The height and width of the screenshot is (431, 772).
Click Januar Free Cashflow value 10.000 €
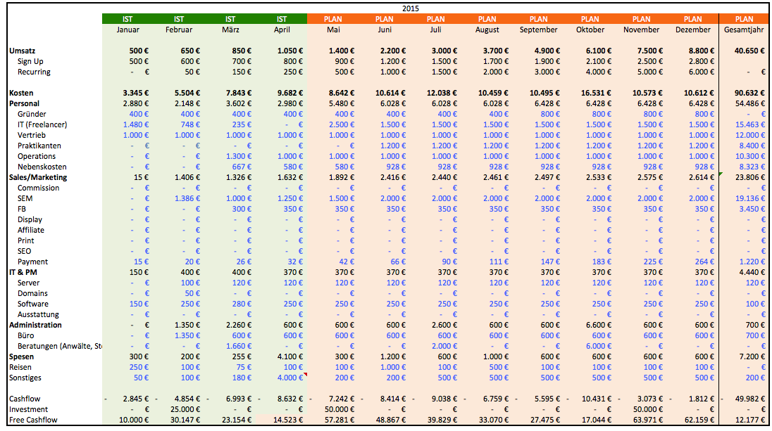(x=134, y=420)
